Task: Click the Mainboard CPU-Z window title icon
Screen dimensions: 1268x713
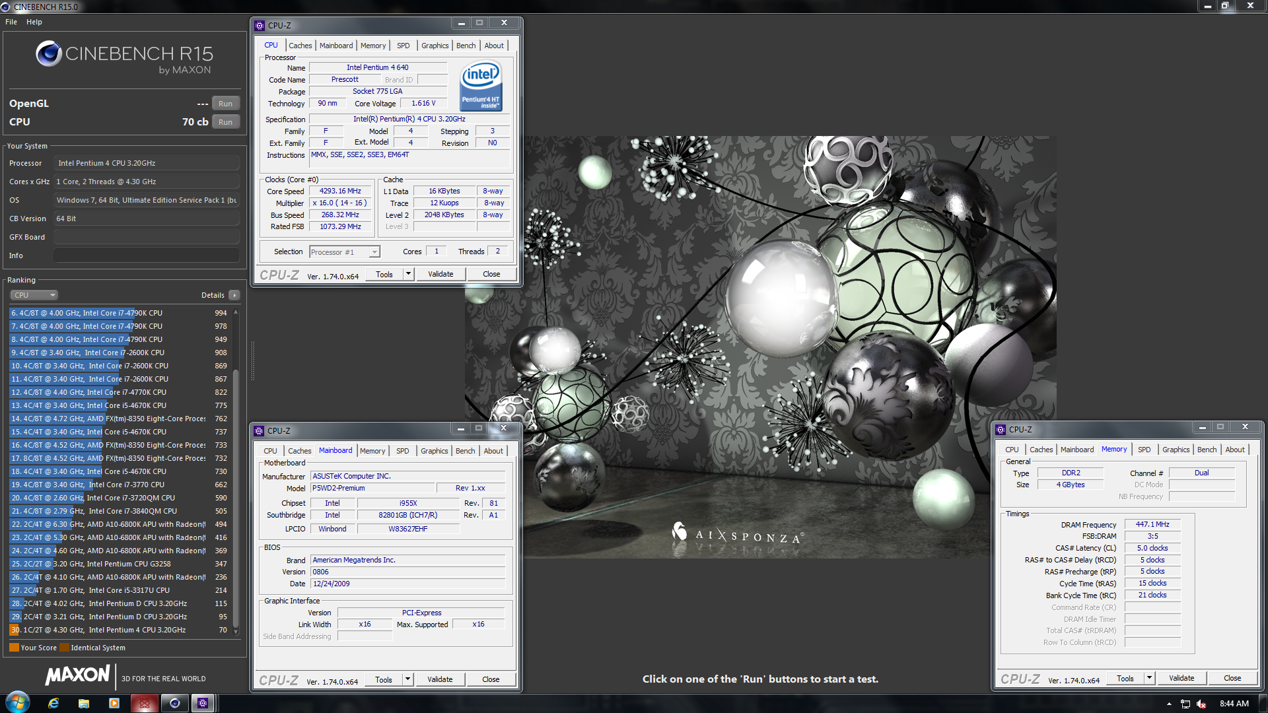Action: (x=260, y=430)
